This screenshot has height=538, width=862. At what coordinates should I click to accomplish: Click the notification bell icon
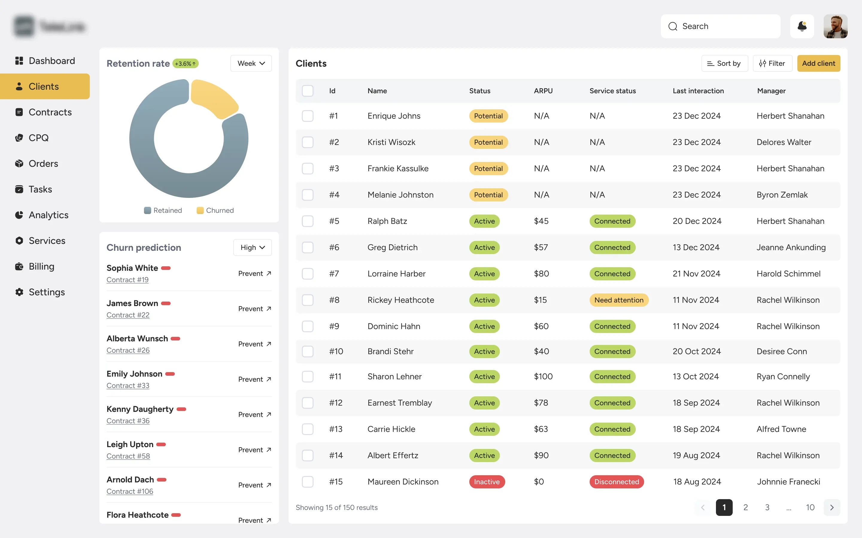[x=802, y=26]
